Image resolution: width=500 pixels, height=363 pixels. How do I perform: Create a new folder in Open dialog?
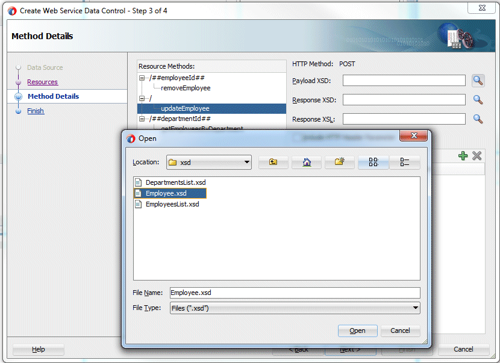click(x=339, y=162)
